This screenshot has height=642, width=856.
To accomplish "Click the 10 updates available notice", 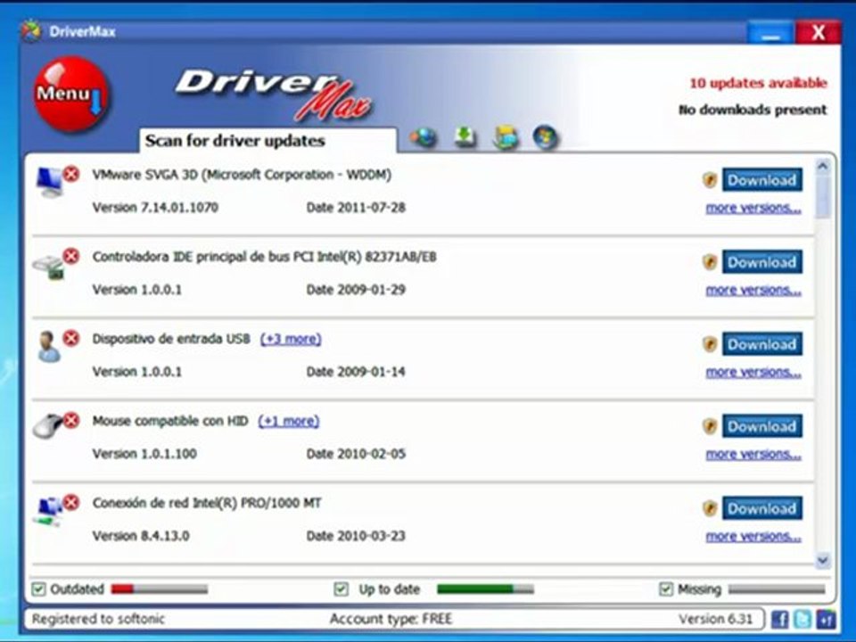I will (x=758, y=83).
